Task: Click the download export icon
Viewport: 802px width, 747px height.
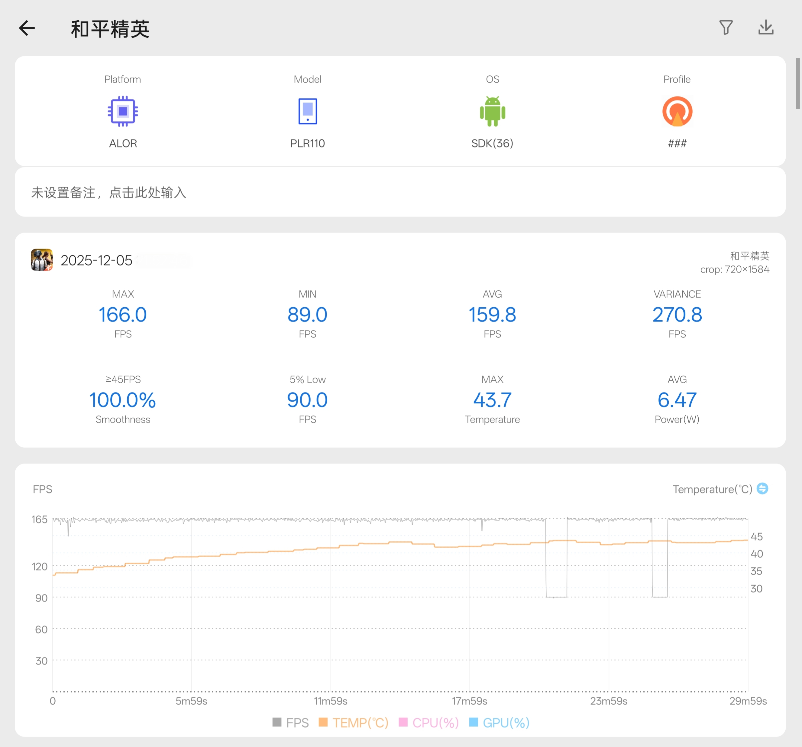Action: click(765, 28)
